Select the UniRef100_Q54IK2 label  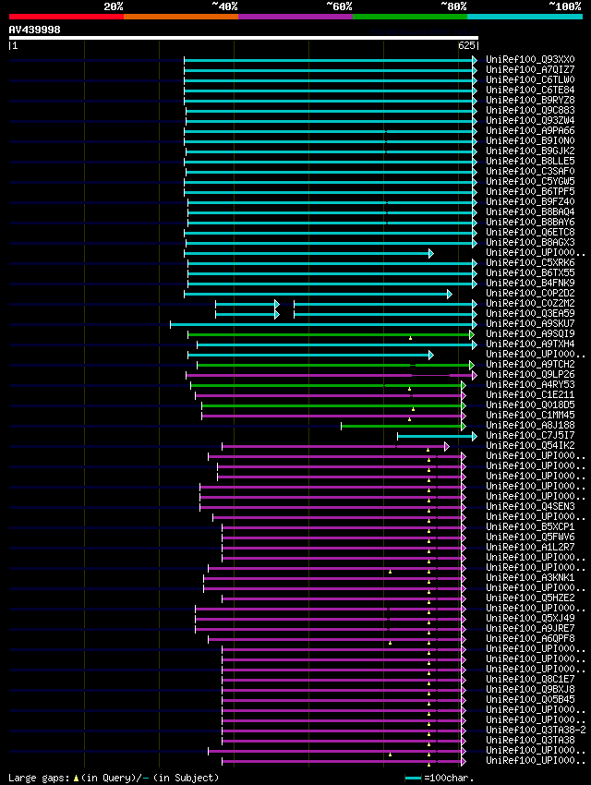point(530,445)
